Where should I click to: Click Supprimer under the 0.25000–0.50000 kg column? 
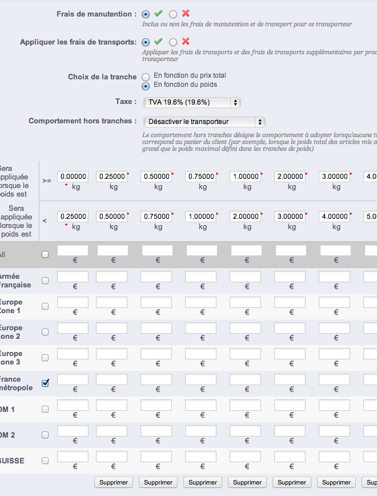[x=114, y=482]
